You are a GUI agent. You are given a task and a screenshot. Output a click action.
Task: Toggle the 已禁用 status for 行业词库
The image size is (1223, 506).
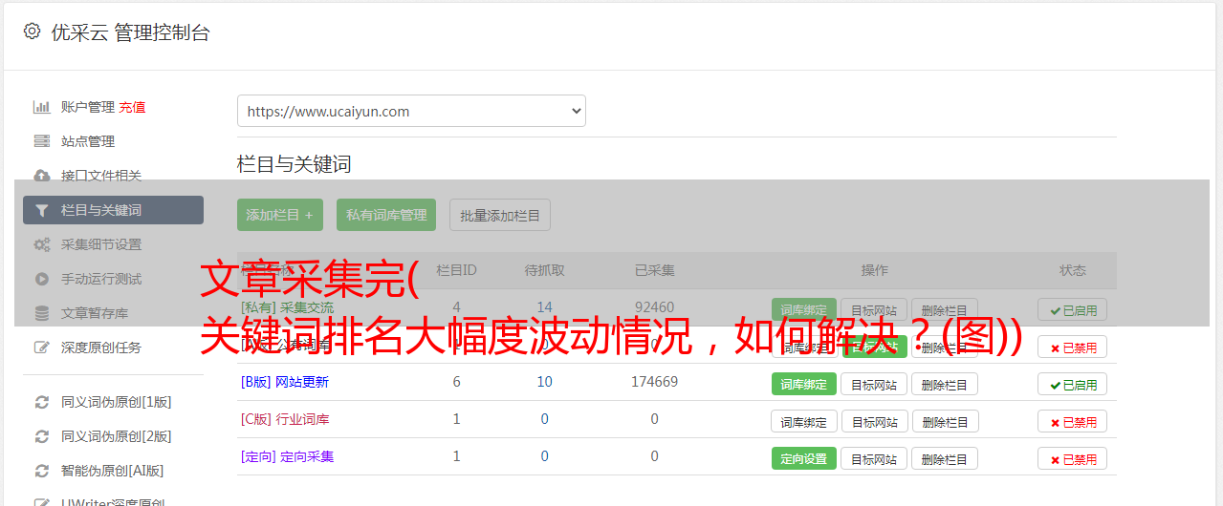[x=1073, y=421]
